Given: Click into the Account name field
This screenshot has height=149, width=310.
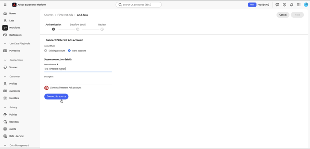Looking at the screenshot, I should (x=78, y=69).
